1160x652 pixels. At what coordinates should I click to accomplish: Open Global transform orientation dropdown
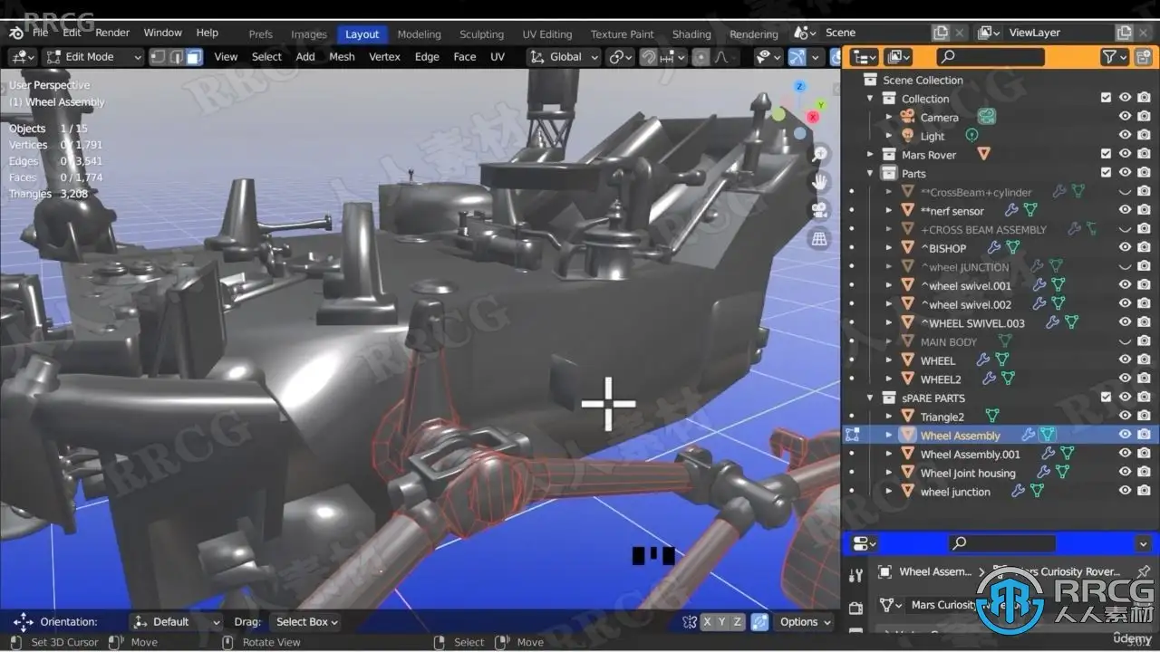[x=564, y=57]
